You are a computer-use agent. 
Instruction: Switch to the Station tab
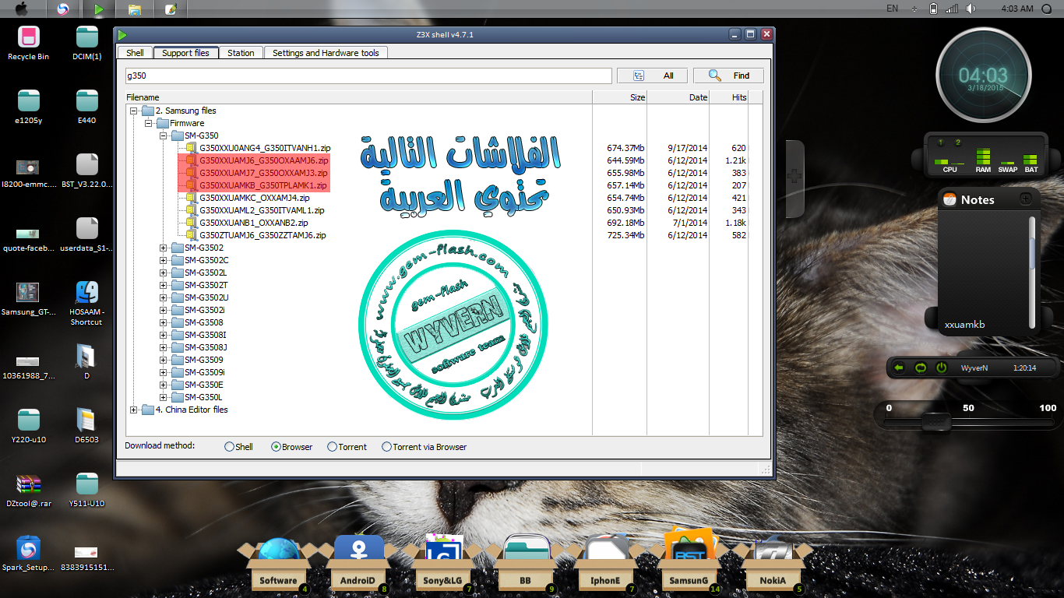[241, 53]
